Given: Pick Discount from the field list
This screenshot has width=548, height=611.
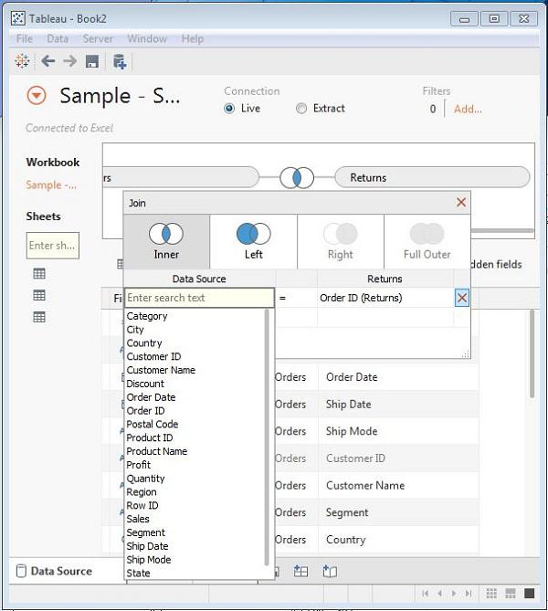Looking at the screenshot, I should 145,384.
